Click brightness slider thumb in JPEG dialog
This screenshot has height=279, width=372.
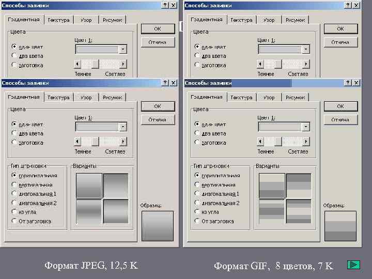pyautogui.click(x=95, y=142)
